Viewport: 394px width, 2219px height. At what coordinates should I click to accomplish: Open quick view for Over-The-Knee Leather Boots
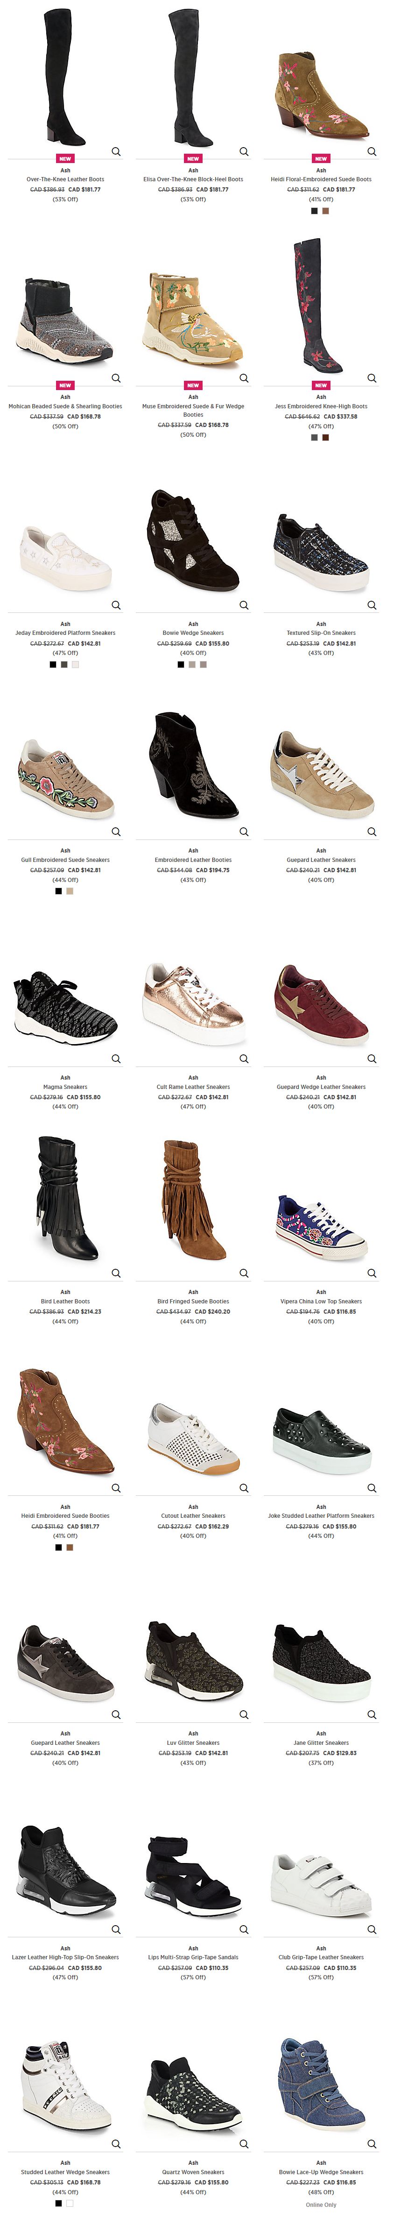116,152
